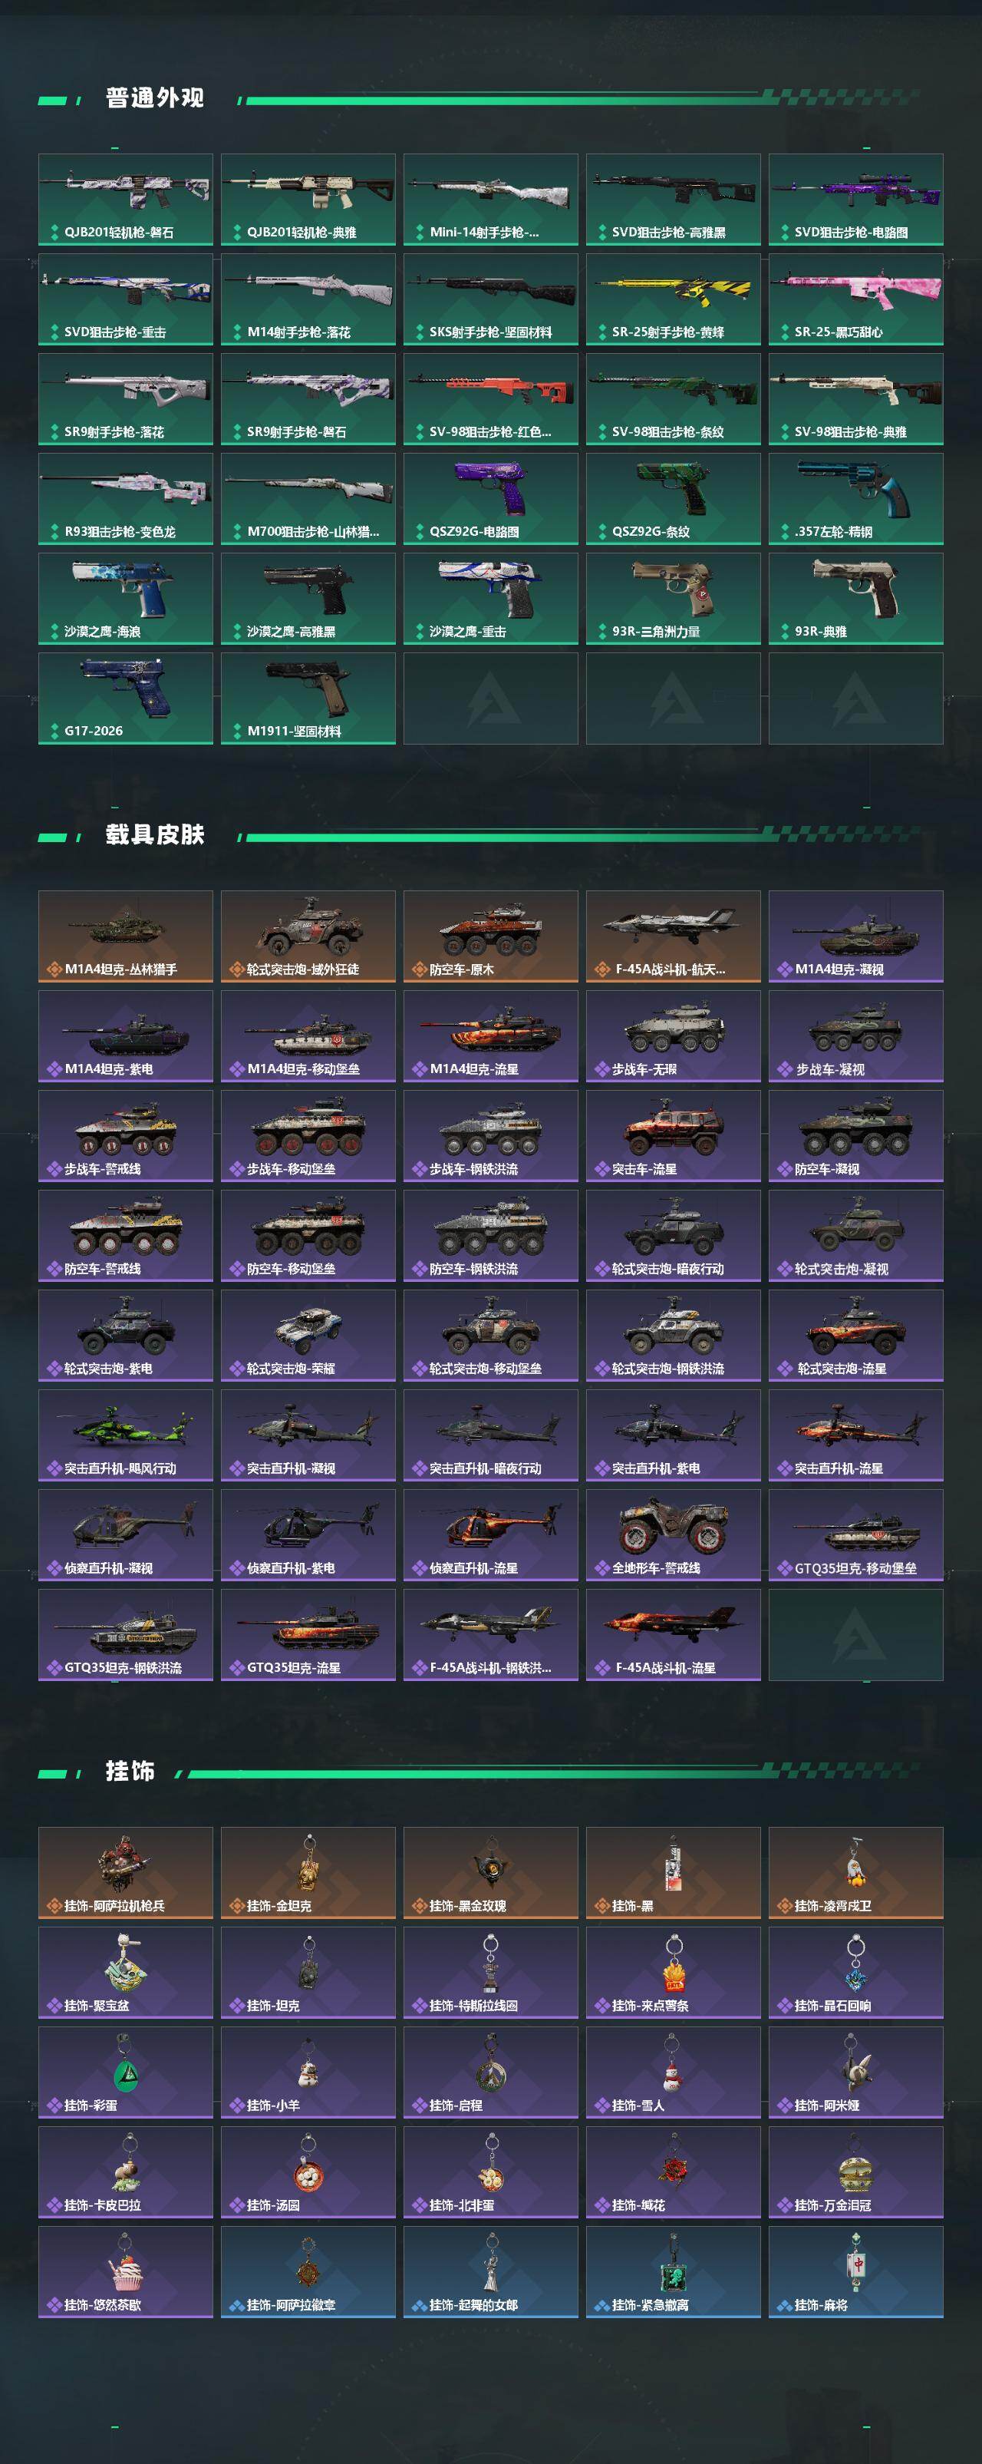Open the pink SR-25 黑巧甜心 skin
Viewport: 982px width, 2464px height.
[x=855, y=299]
